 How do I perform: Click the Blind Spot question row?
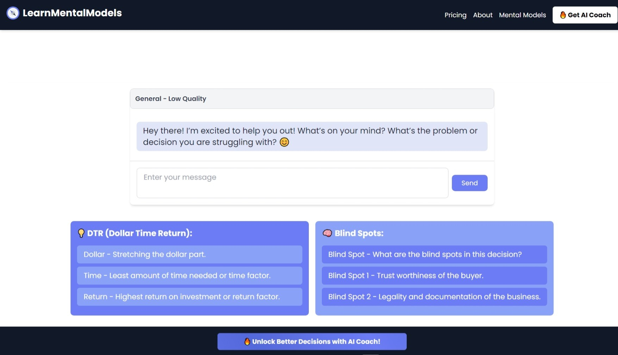pyautogui.click(x=434, y=254)
